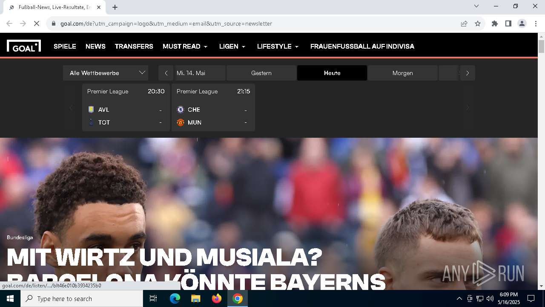Open the Windows Start menu
545x307 pixels.
10,298
